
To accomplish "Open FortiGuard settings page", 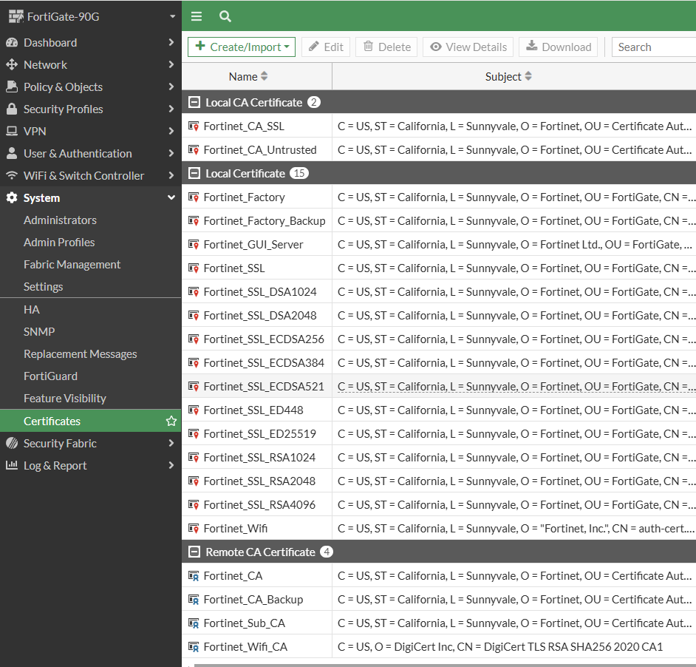I will [50, 376].
